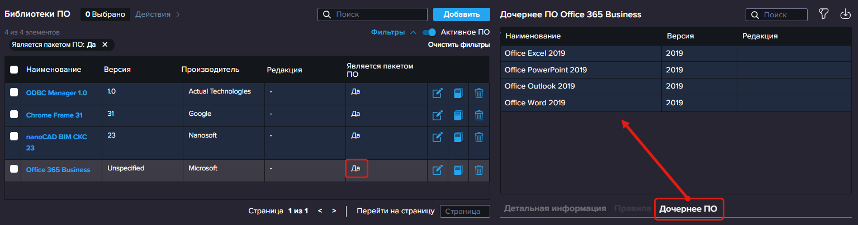Delete the Office 365 Business entry

click(x=479, y=169)
